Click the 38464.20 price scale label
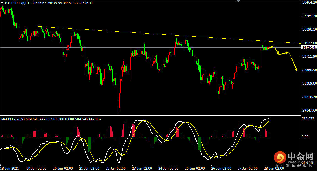 [x=309, y=2]
